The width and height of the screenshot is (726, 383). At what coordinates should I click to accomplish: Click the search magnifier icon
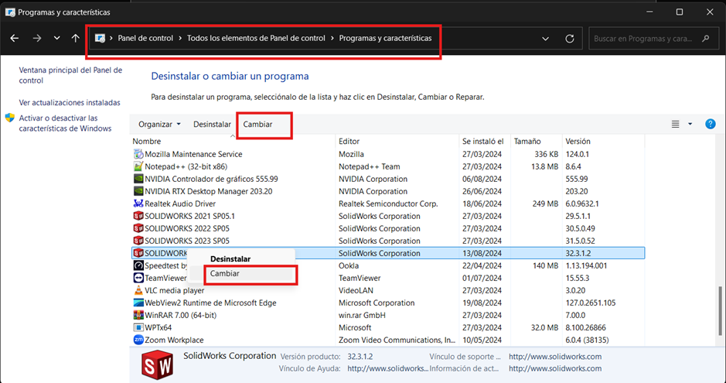pyautogui.click(x=706, y=39)
